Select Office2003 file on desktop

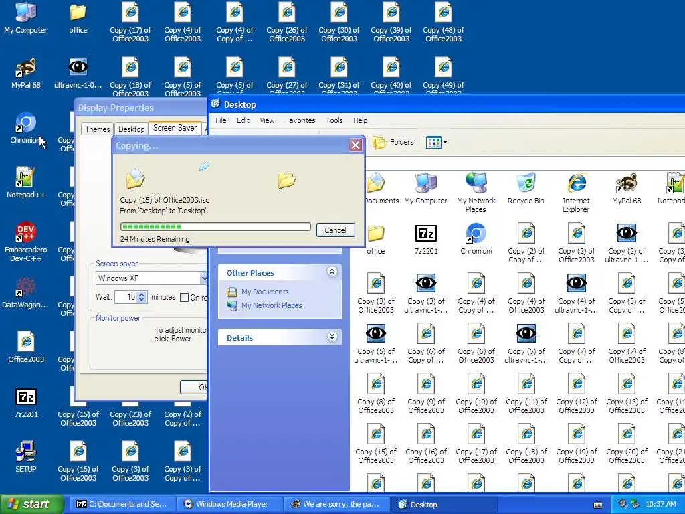tap(26, 347)
